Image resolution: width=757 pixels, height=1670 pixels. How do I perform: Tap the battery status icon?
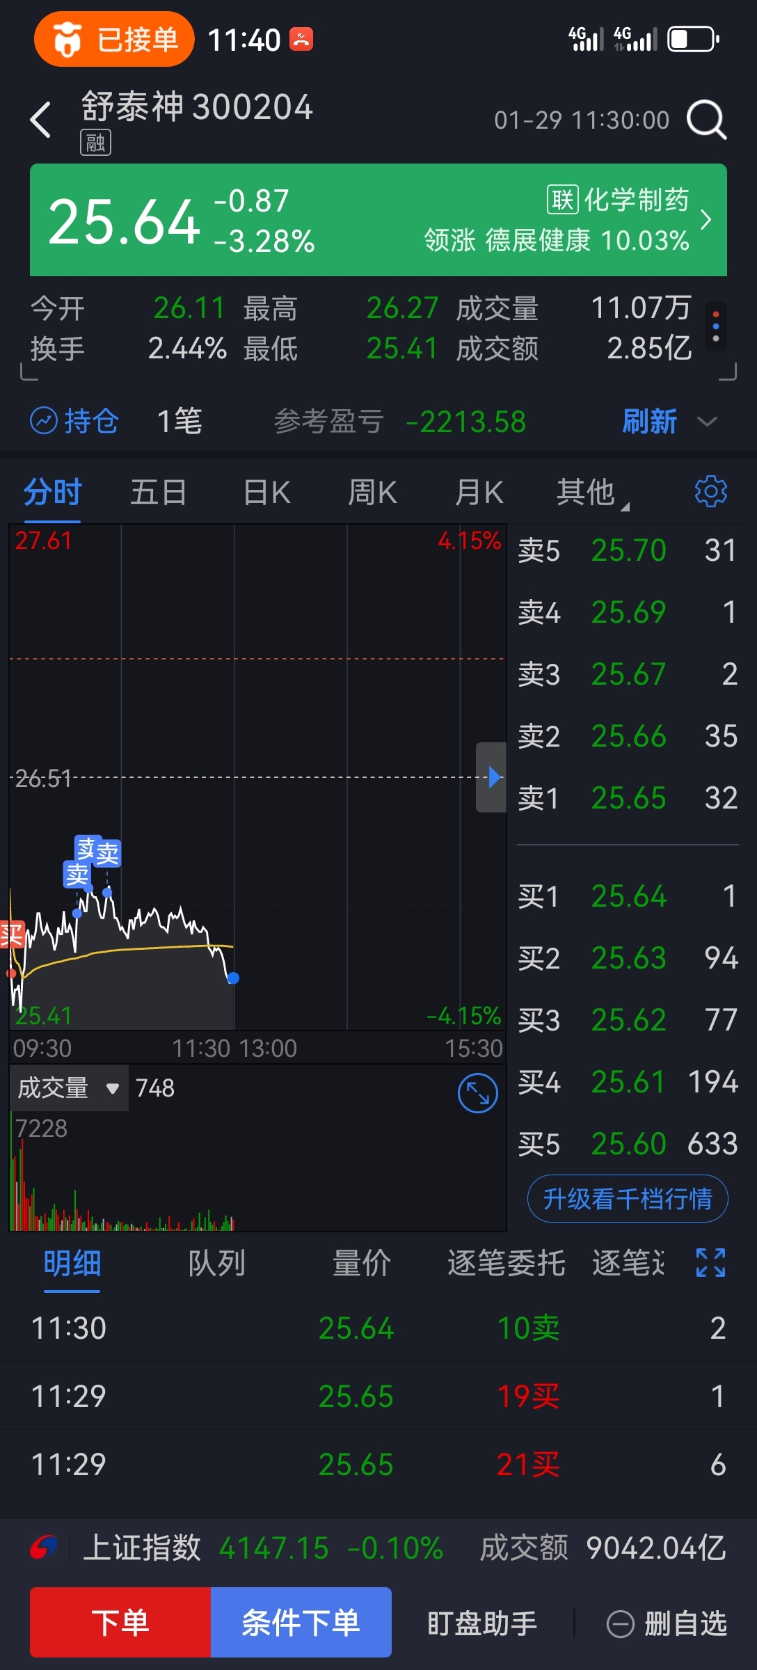[x=693, y=39]
